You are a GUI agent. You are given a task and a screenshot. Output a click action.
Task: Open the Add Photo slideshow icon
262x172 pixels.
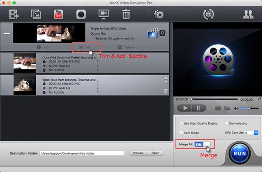click(36, 14)
